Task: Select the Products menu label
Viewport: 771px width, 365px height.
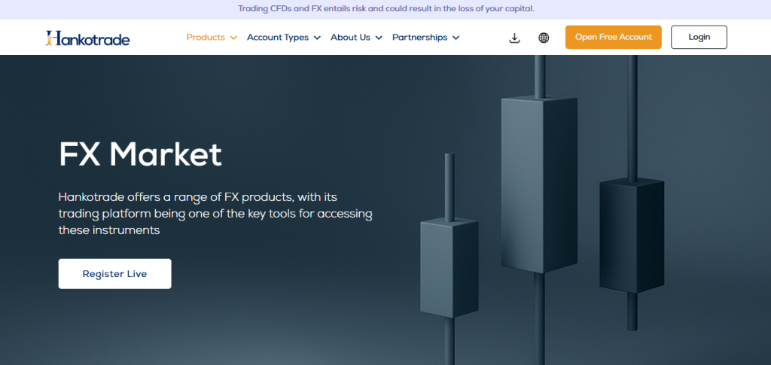Action: click(206, 38)
